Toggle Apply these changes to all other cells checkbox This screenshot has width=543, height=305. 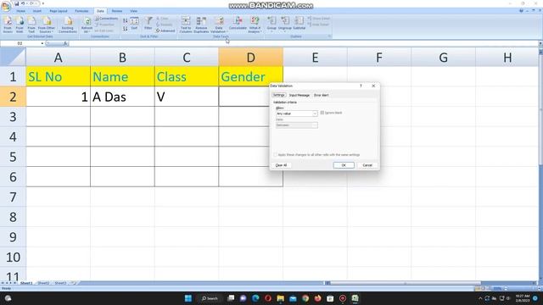[x=276, y=155]
